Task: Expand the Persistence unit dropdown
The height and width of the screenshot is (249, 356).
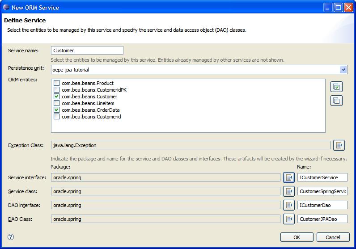Action: pos(343,70)
